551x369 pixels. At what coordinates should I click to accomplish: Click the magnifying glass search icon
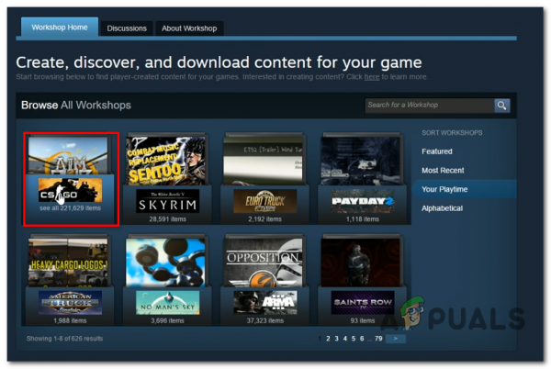click(501, 106)
